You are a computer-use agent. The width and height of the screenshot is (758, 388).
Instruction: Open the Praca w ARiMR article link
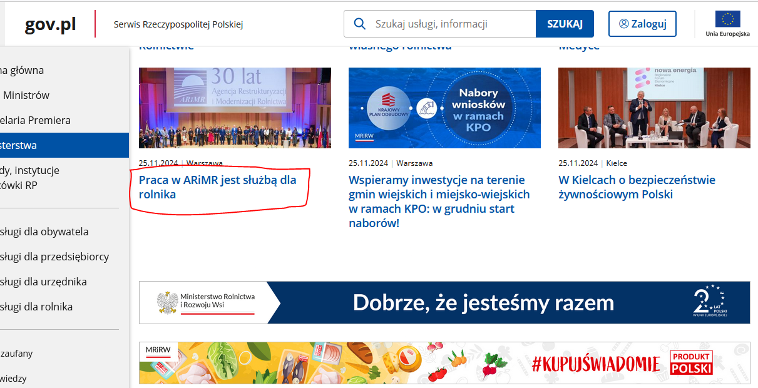point(217,187)
